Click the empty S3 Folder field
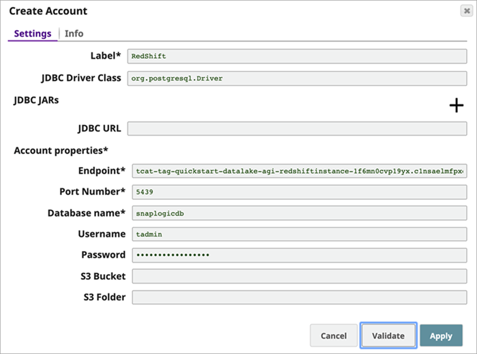Viewport: 477px width, 354px height. 299,297
